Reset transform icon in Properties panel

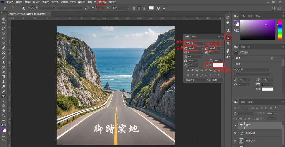coord(272,58)
